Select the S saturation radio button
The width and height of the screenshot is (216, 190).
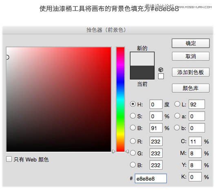(133, 116)
